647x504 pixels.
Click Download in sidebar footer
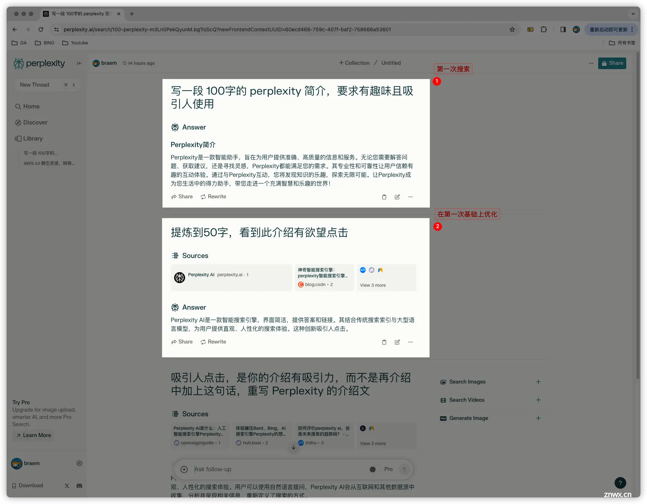(27, 485)
